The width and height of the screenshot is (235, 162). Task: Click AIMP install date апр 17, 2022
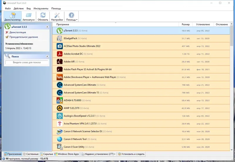(203, 108)
